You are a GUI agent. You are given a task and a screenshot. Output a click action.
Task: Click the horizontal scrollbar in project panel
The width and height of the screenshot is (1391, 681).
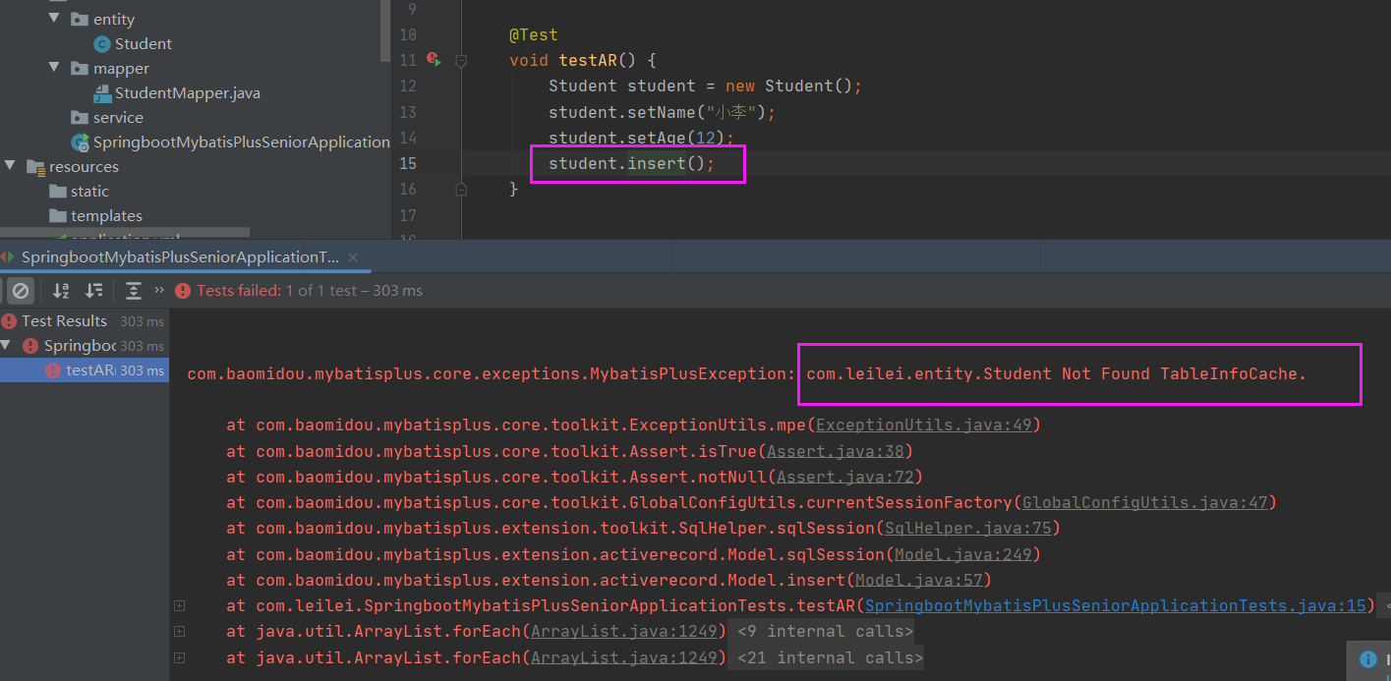(x=125, y=232)
